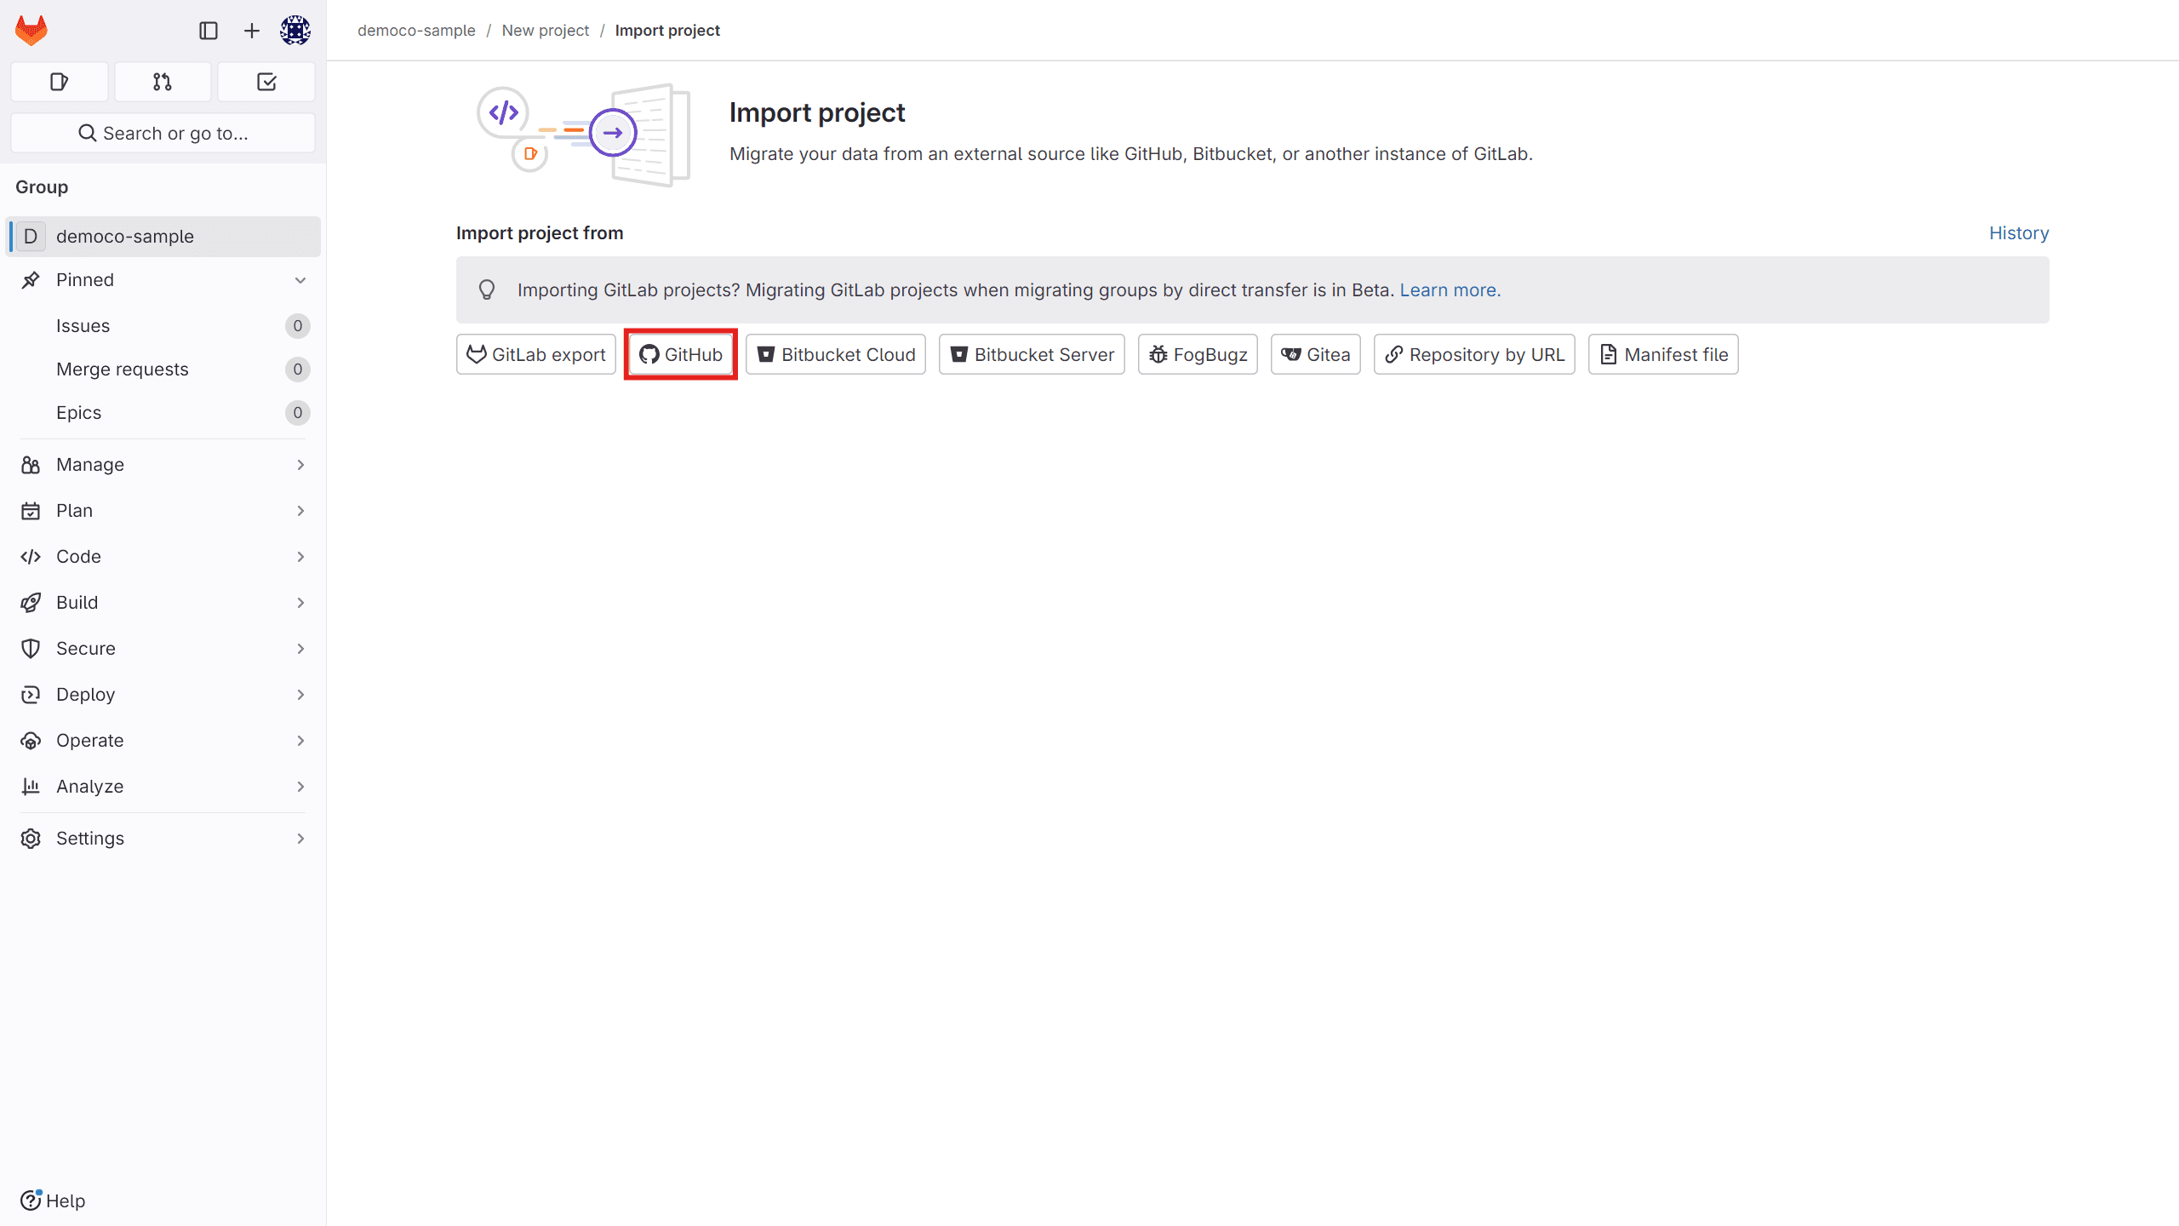This screenshot has height=1226, width=2179.
Task: Expand the Manage menu
Action: tap(163, 465)
